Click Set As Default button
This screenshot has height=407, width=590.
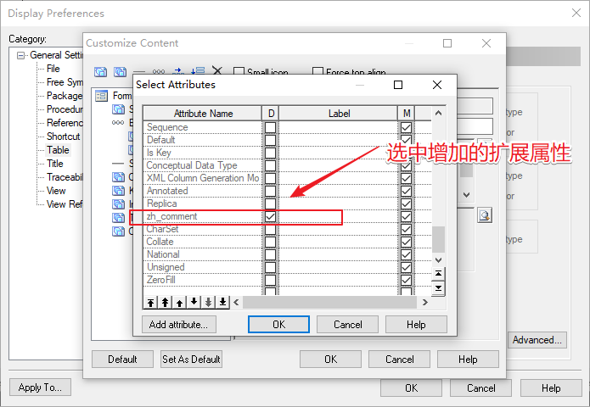click(x=191, y=360)
